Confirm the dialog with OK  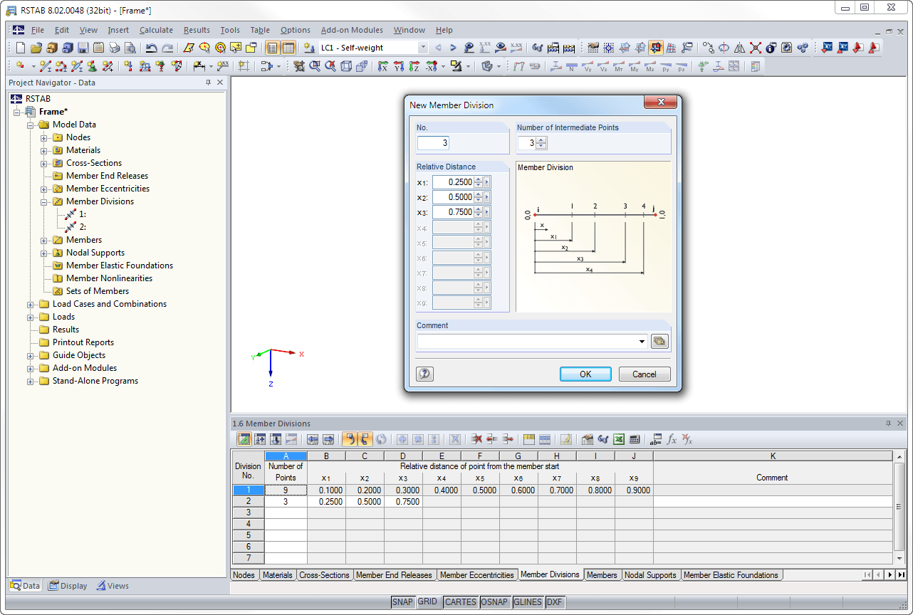point(585,374)
